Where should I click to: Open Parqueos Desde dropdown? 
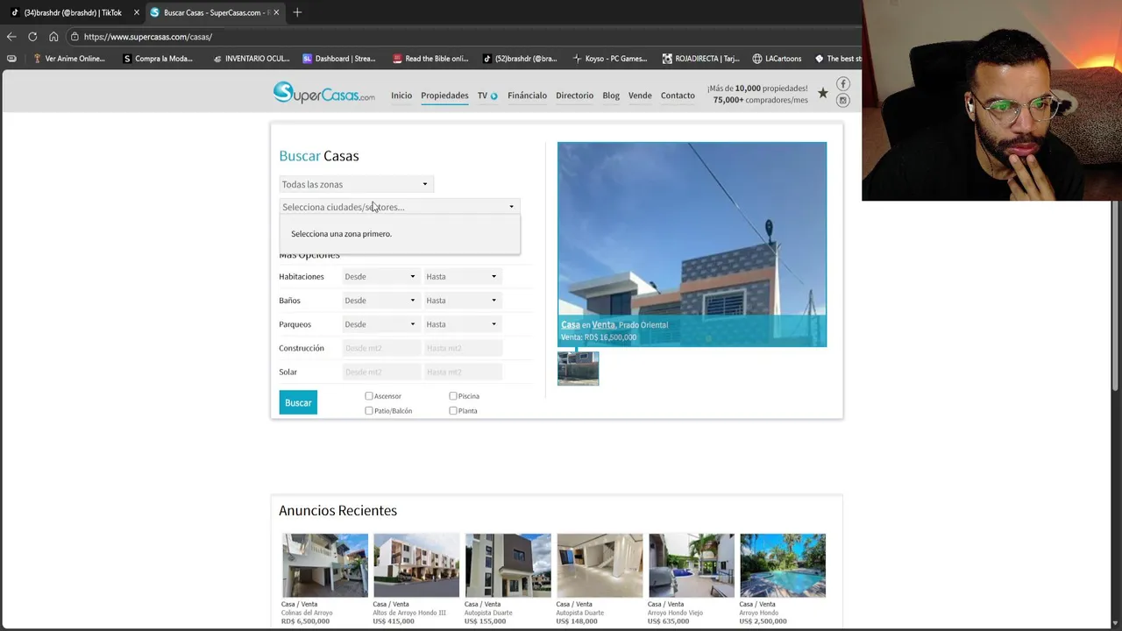click(380, 324)
